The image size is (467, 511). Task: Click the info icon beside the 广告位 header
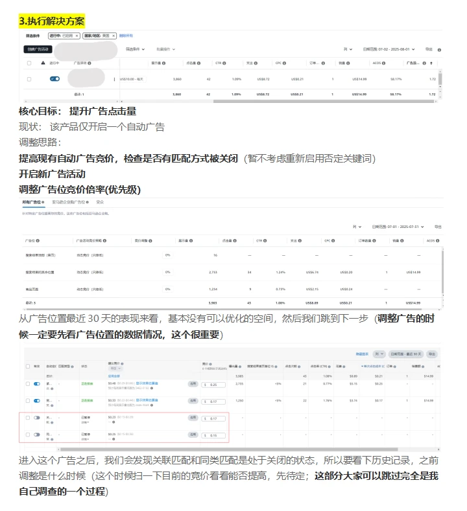tap(38, 241)
